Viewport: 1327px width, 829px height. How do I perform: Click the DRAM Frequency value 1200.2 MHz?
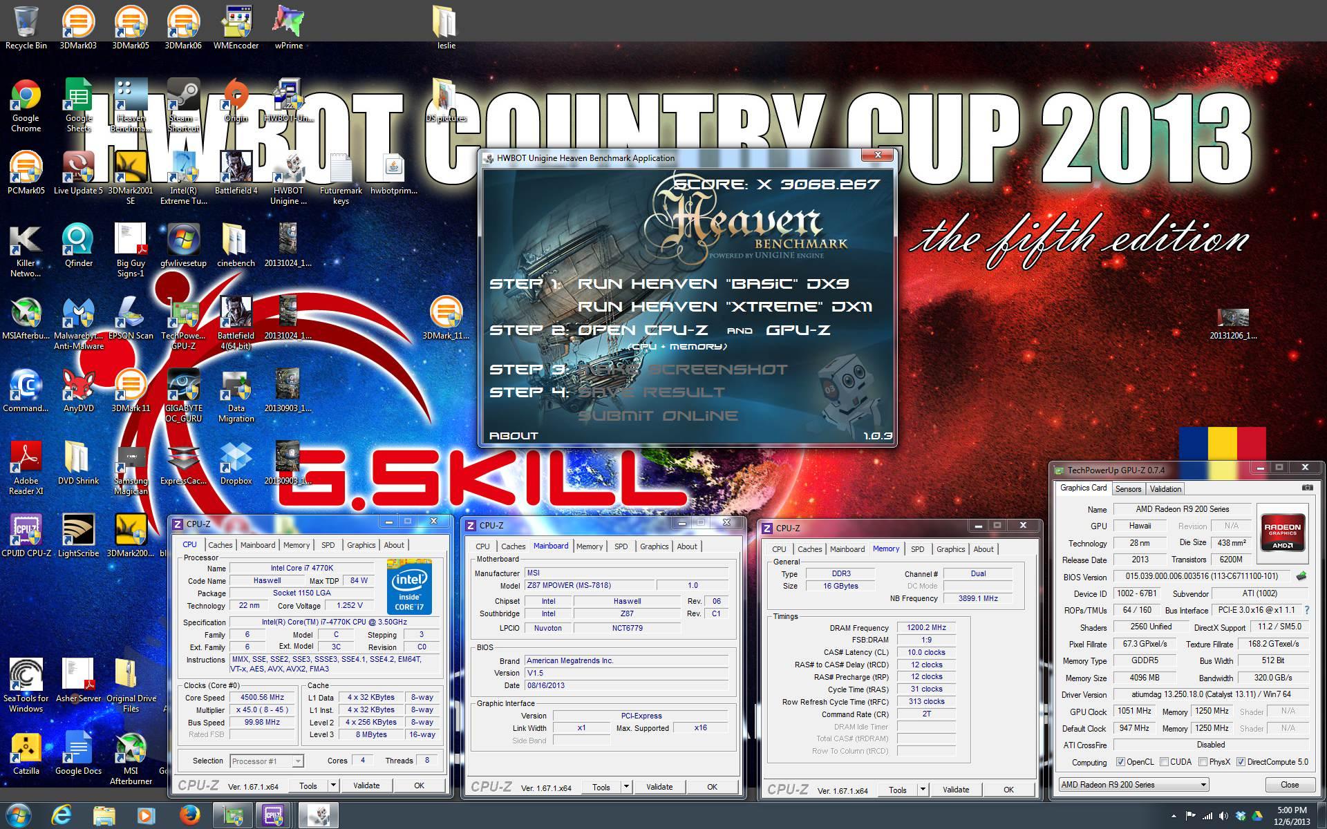927,628
